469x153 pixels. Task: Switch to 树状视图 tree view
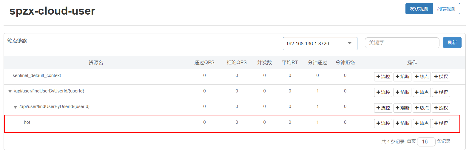click(x=419, y=9)
